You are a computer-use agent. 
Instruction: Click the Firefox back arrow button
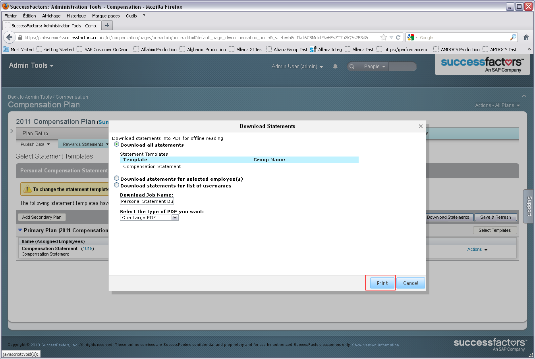[10, 37]
